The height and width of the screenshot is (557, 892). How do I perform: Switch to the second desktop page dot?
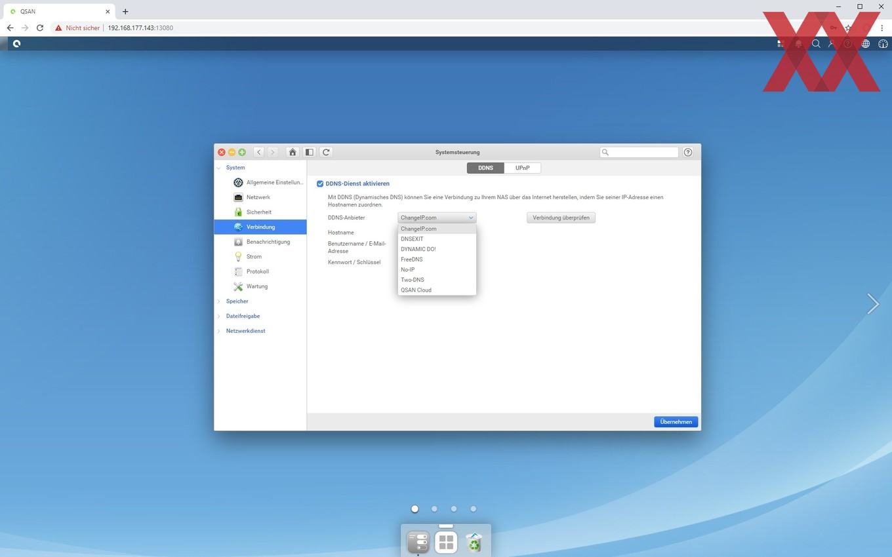pyautogui.click(x=434, y=509)
